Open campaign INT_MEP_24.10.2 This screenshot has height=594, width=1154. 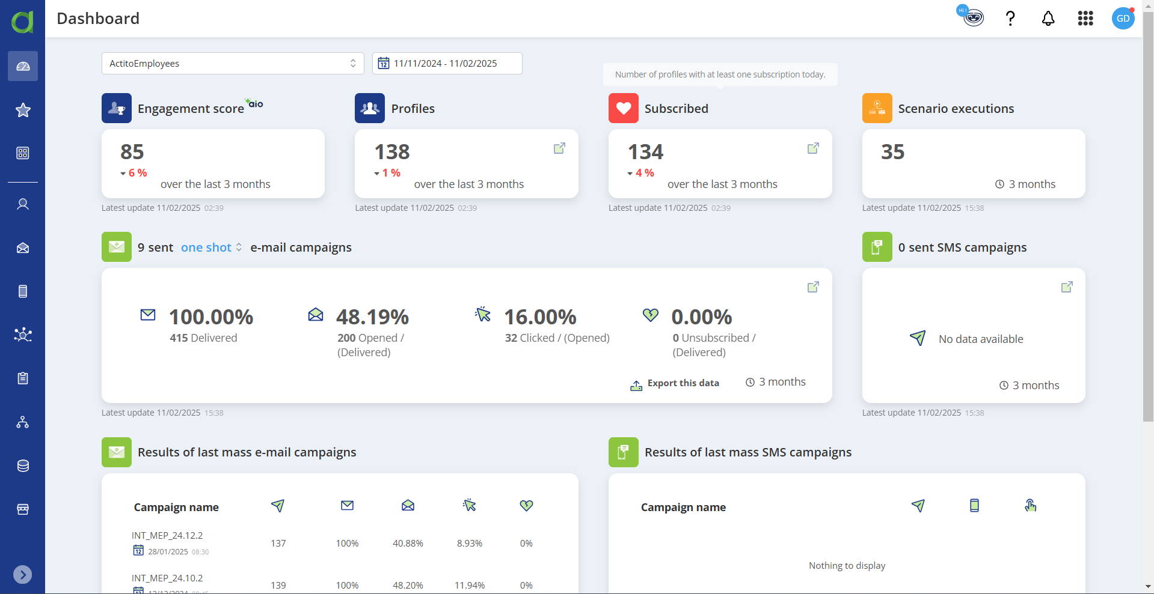point(167,578)
